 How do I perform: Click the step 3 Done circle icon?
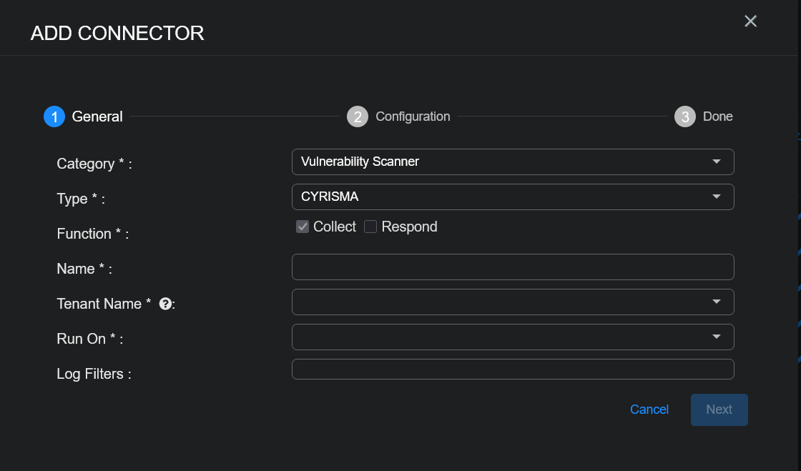click(685, 116)
